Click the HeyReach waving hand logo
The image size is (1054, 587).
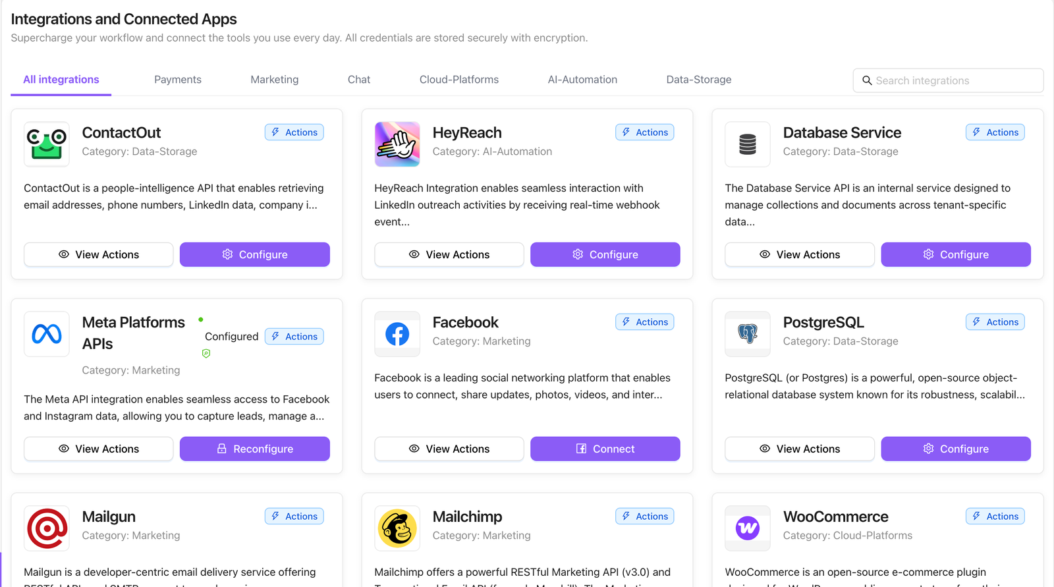point(397,144)
